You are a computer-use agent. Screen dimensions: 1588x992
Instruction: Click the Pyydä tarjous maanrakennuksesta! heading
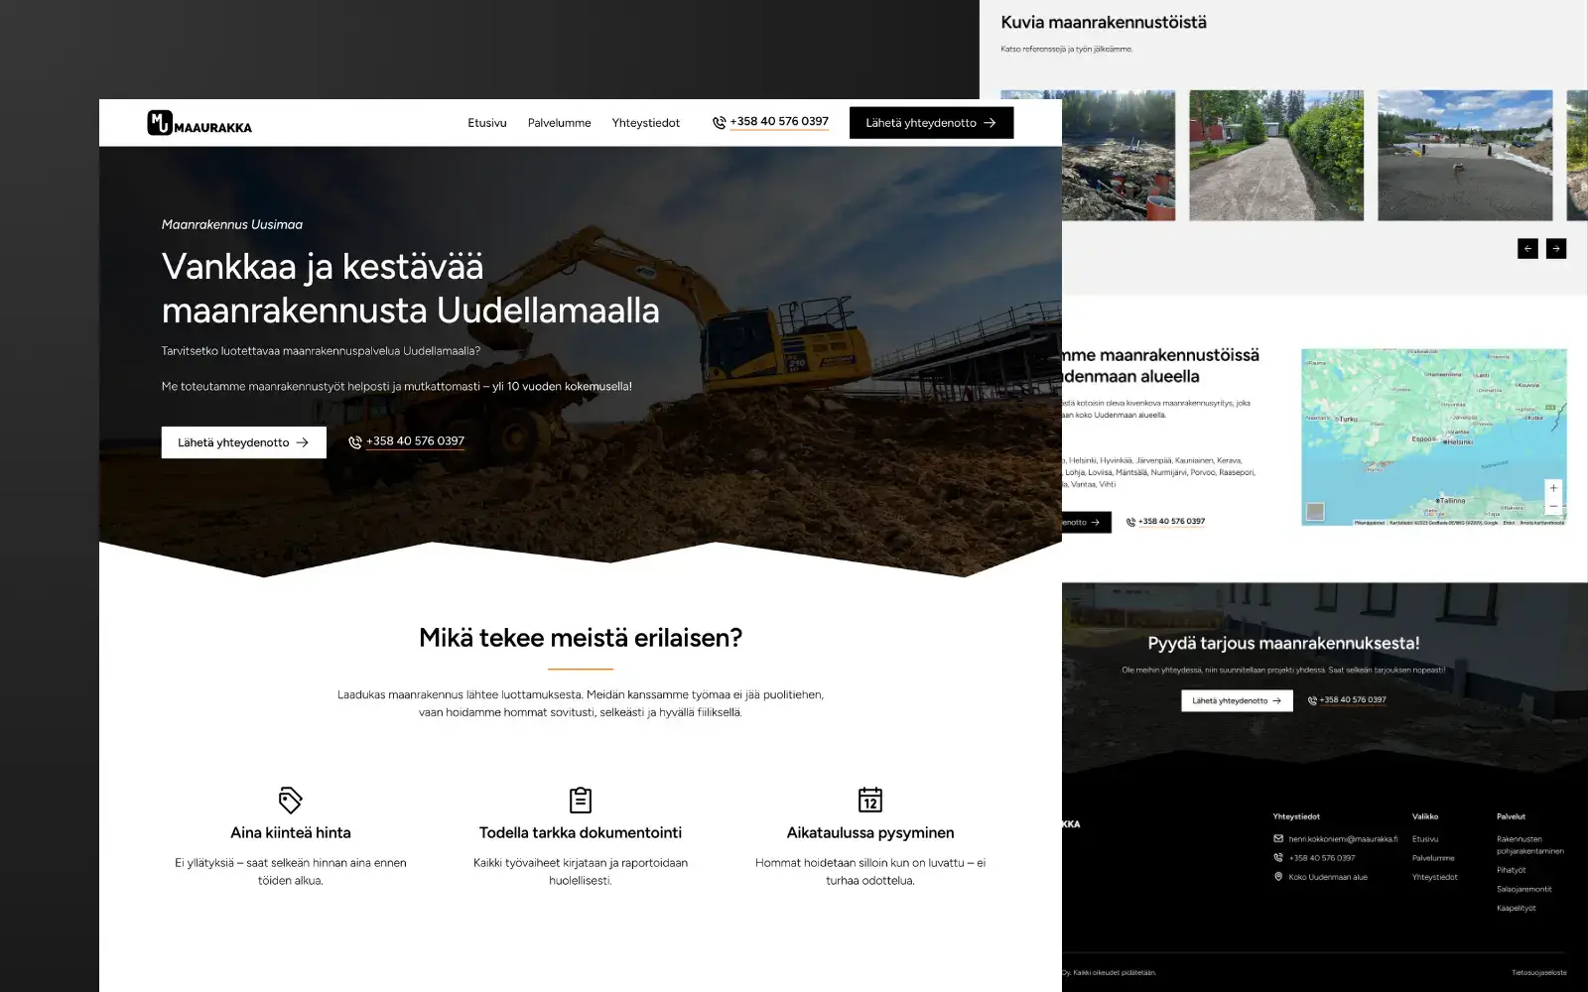(1283, 644)
